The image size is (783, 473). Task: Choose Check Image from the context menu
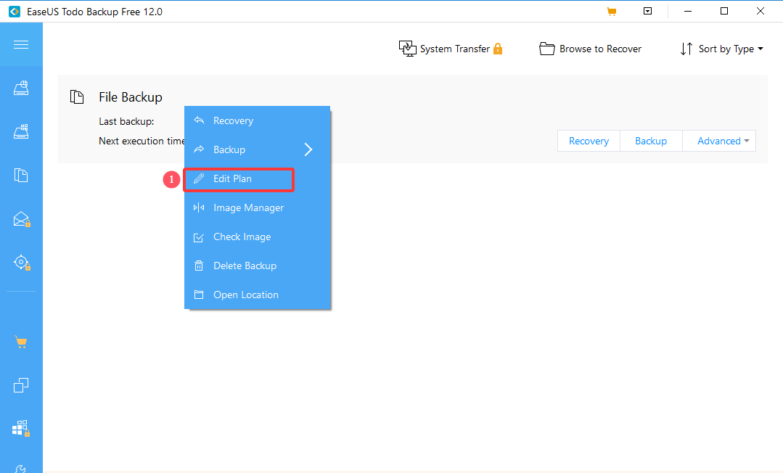(257, 236)
